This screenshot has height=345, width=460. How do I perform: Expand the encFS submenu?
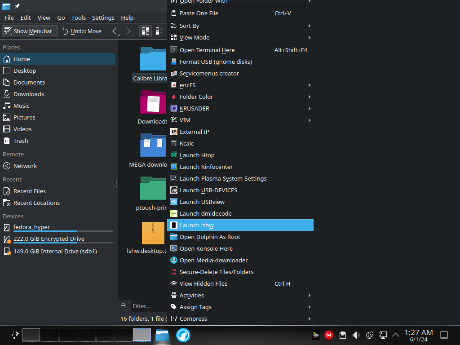tap(240, 85)
